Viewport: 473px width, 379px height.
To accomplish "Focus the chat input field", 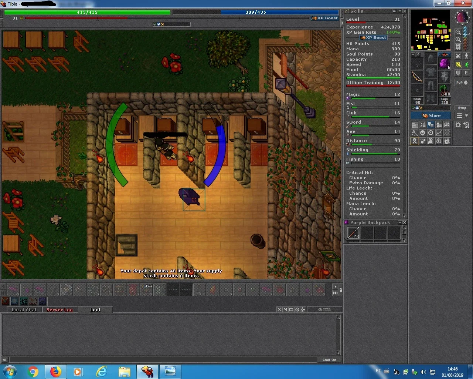I will click(x=163, y=360).
